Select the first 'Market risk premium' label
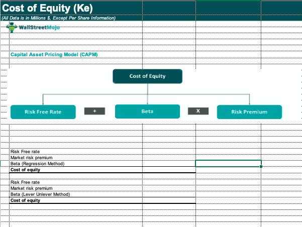 pyautogui.click(x=31, y=158)
